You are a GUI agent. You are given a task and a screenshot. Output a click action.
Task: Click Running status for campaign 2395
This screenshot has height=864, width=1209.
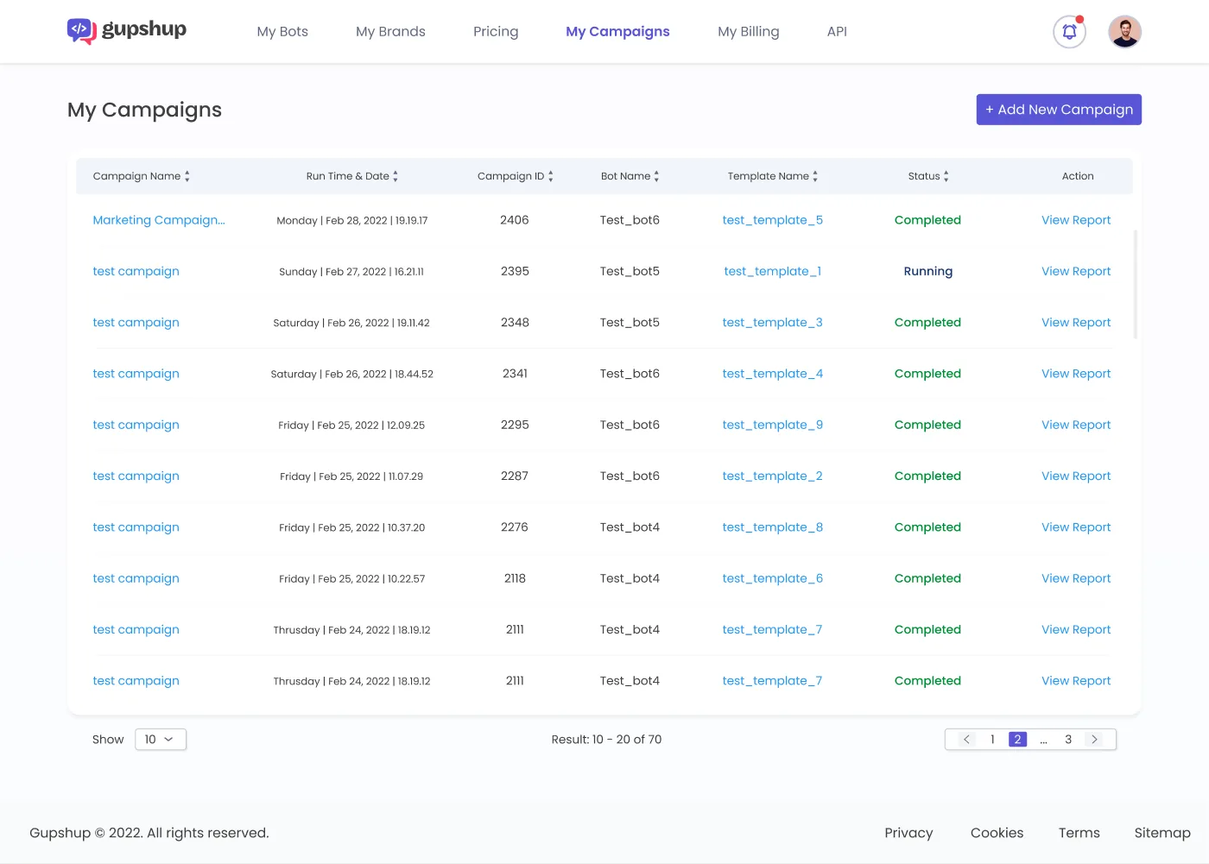928,271
